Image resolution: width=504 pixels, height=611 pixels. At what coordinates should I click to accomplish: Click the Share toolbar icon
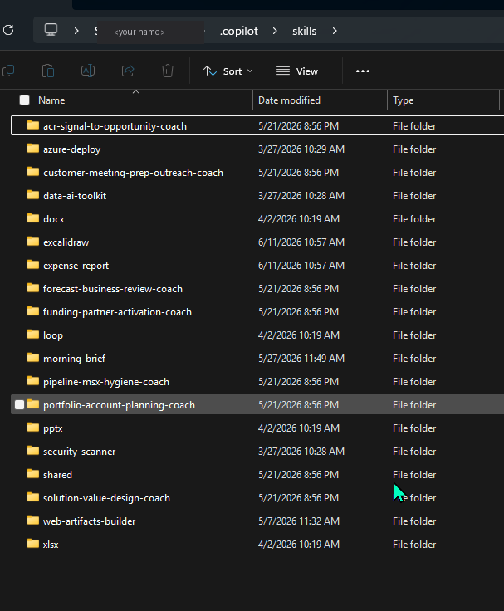(128, 71)
